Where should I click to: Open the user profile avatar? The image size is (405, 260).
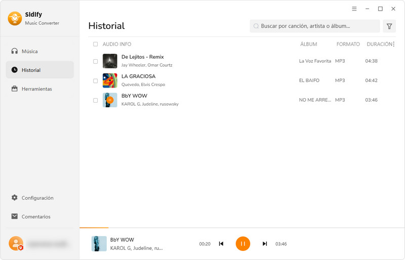click(x=16, y=243)
